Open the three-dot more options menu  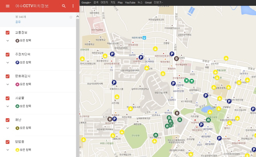(x=73, y=6)
